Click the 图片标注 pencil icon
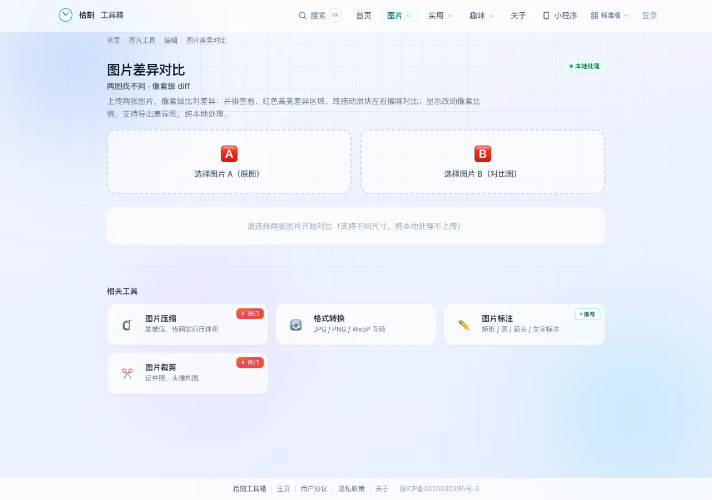 tap(464, 324)
